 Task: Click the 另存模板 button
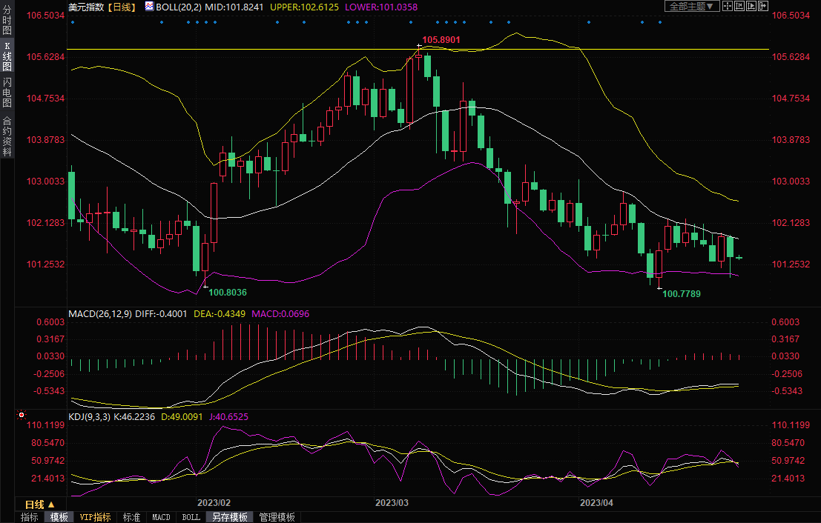(x=228, y=517)
